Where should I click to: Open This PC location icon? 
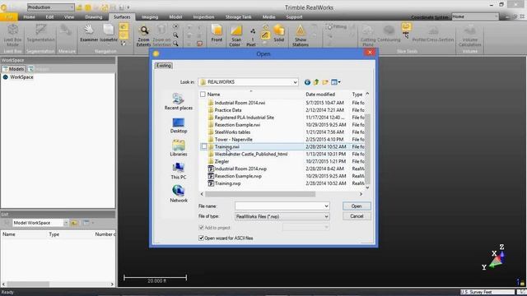click(x=178, y=171)
